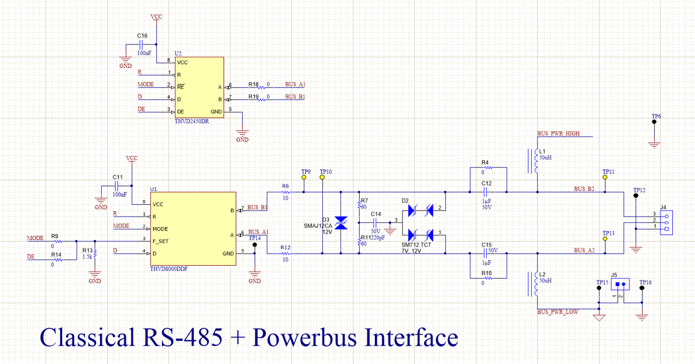Select the BUS_PWR_HIGH port arrow

tap(559, 133)
